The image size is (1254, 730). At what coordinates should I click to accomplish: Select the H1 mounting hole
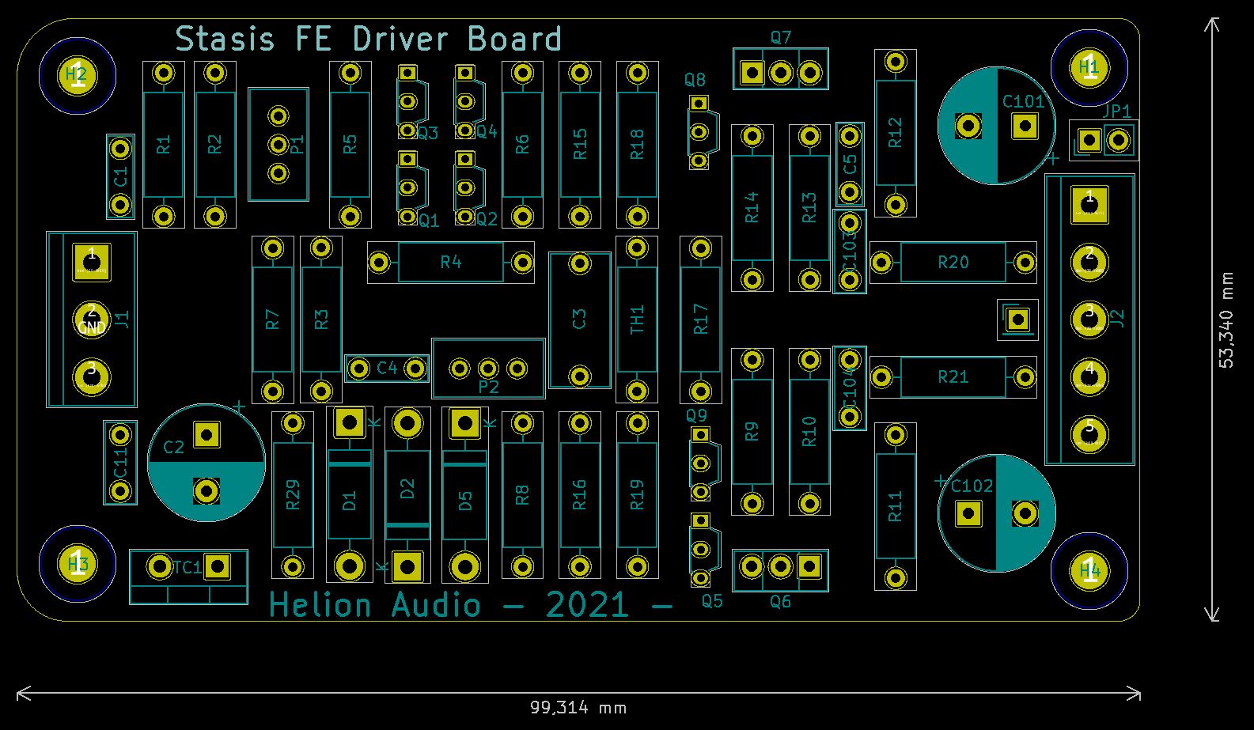1089,68
